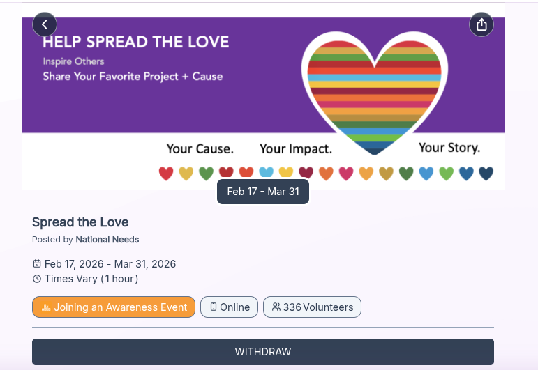Click the first red heart in the row
Screen dimensions: 538x370
(x=166, y=173)
